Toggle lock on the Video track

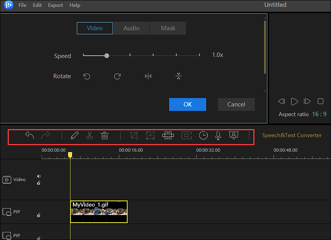coord(39,183)
